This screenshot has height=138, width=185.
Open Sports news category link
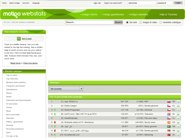click(150, 122)
